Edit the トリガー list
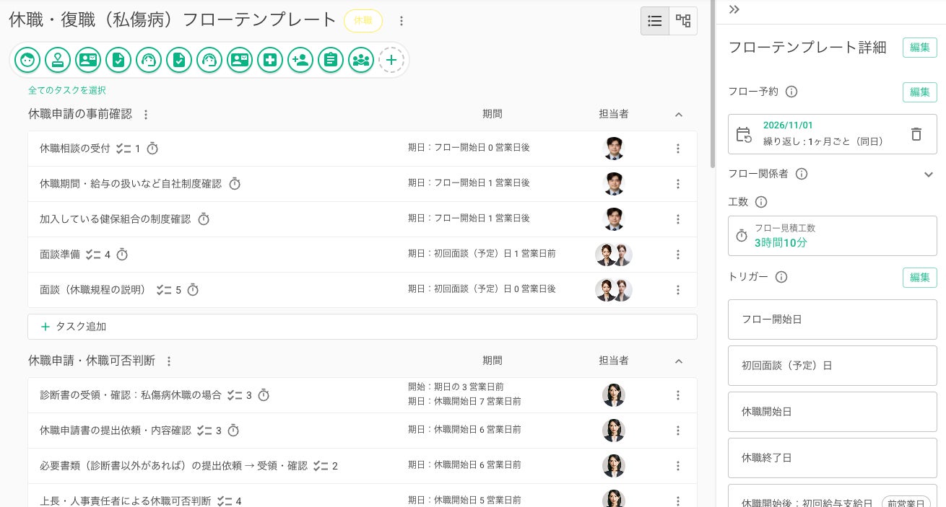This screenshot has height=507, width=946. click(920, 278)
